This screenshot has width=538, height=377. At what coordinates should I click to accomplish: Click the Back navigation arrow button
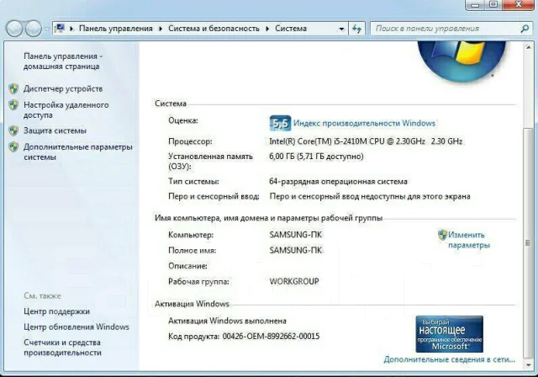point(14,29)
